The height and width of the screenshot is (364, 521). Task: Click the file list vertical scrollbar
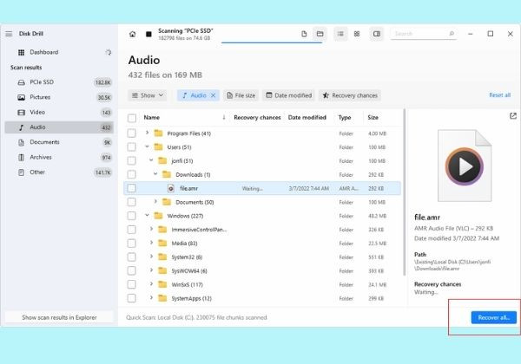coord(405,192)
